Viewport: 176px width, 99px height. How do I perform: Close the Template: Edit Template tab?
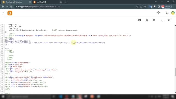pyautogui.click(x=30, y=2)
